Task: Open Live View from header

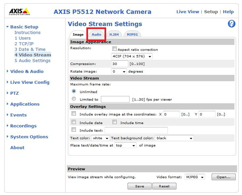Action: (187, 12)
